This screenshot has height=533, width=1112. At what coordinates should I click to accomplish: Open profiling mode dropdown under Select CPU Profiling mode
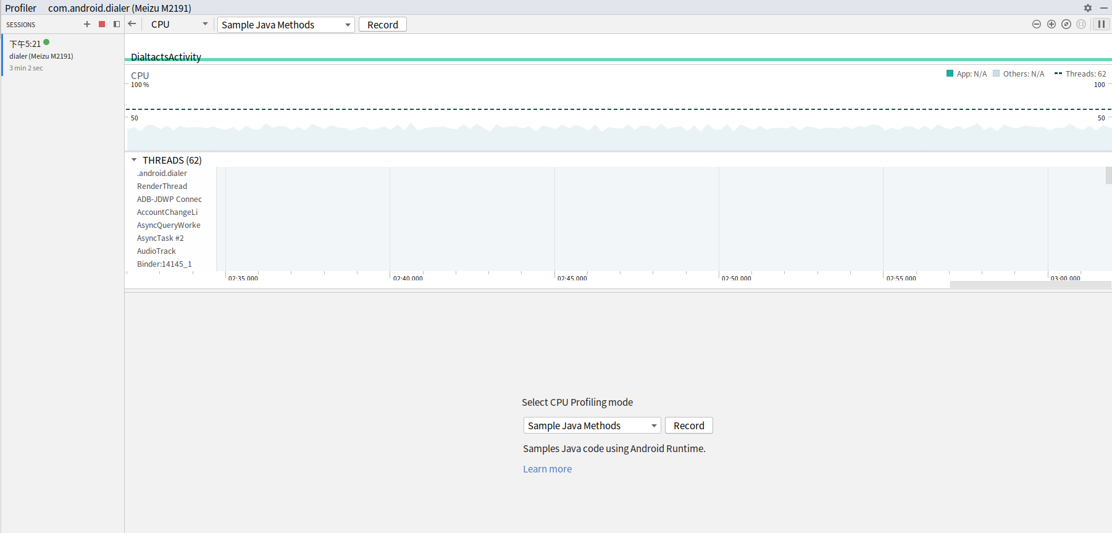coord(592,426)
